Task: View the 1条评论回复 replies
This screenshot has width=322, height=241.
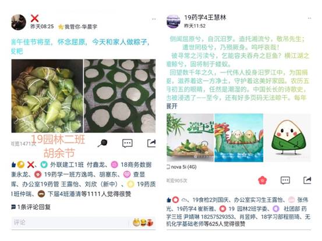Action: pyautogui.click(x=31, y=207)
